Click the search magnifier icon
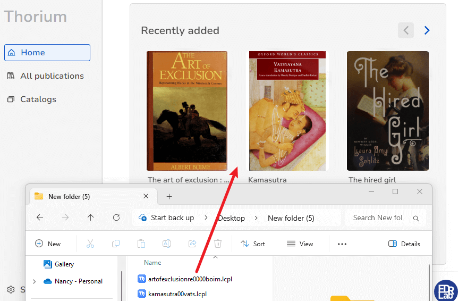 (x=416, y=219)
